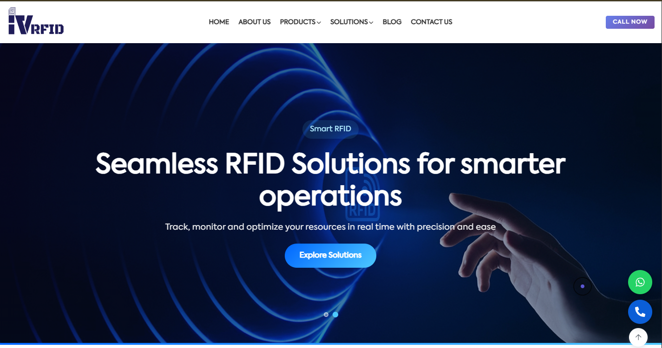Go to the Home menu item
662x348 pixels.
click(x=219, y=22)
